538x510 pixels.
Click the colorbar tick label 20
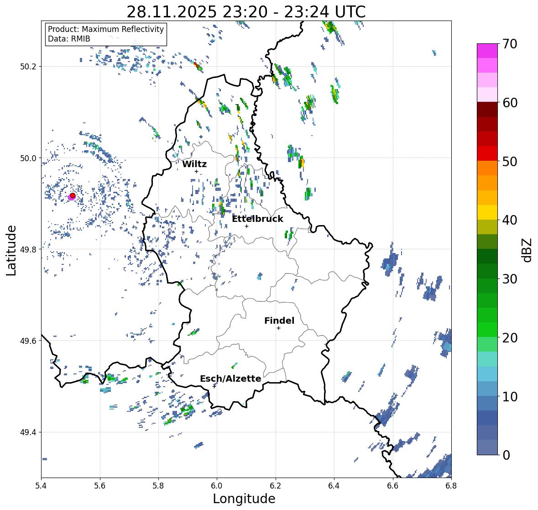(510, 338)
